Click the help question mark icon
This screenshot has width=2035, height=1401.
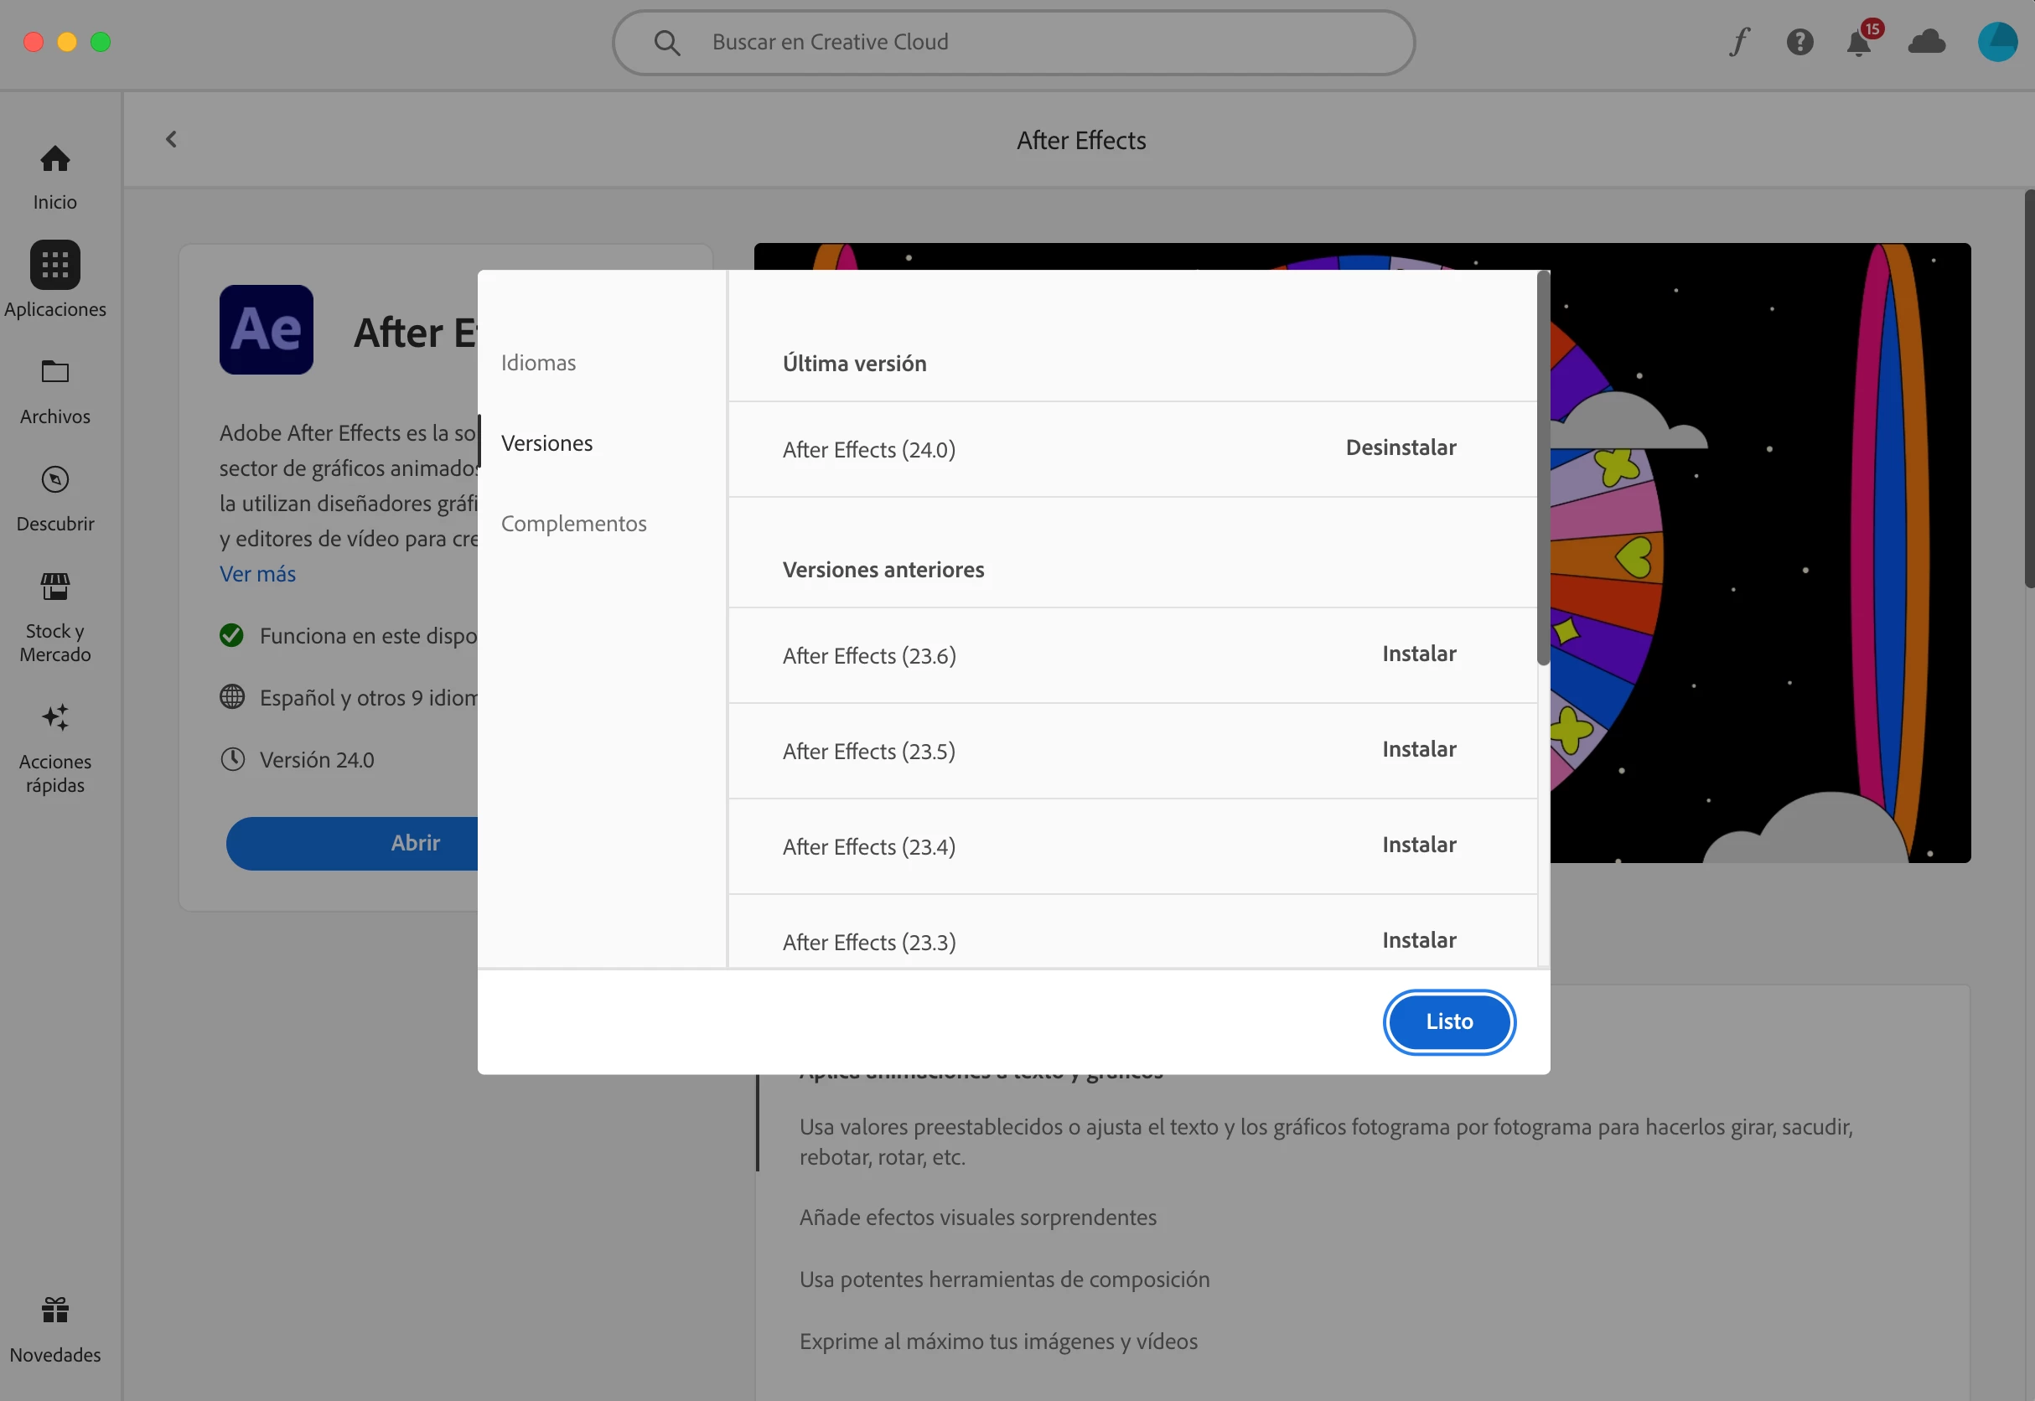[1799, 42]
